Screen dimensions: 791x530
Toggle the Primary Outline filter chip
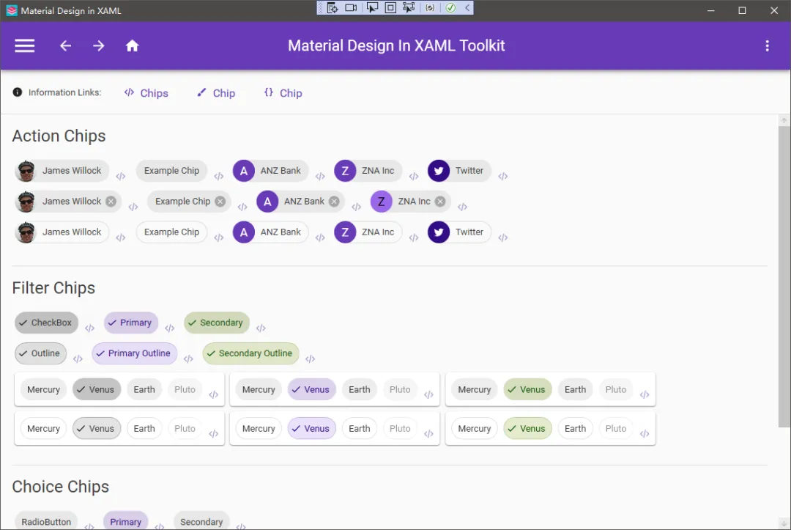(135, 354)
